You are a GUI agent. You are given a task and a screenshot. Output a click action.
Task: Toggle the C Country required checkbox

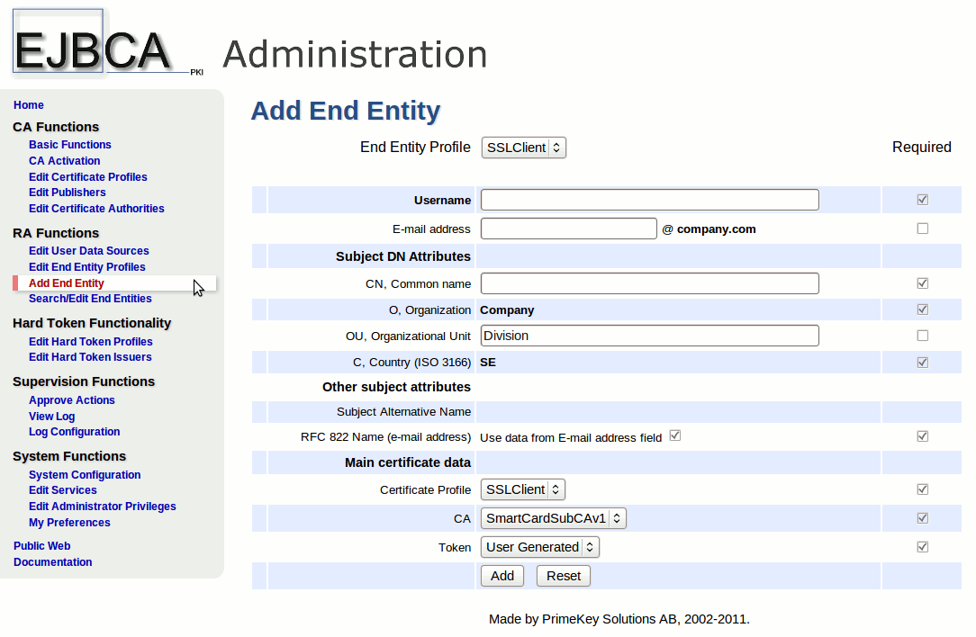coord(923,362)
